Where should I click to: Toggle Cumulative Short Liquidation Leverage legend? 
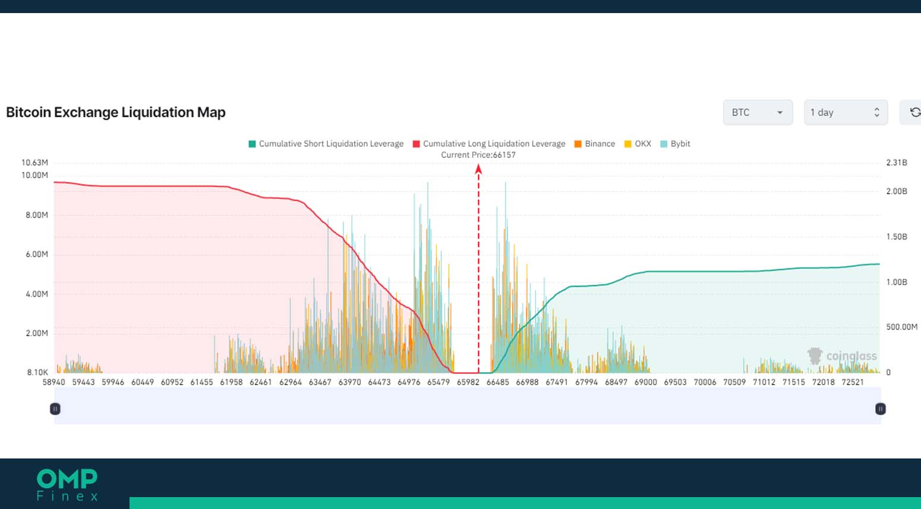pyautogui.click(x=326, y=144)
